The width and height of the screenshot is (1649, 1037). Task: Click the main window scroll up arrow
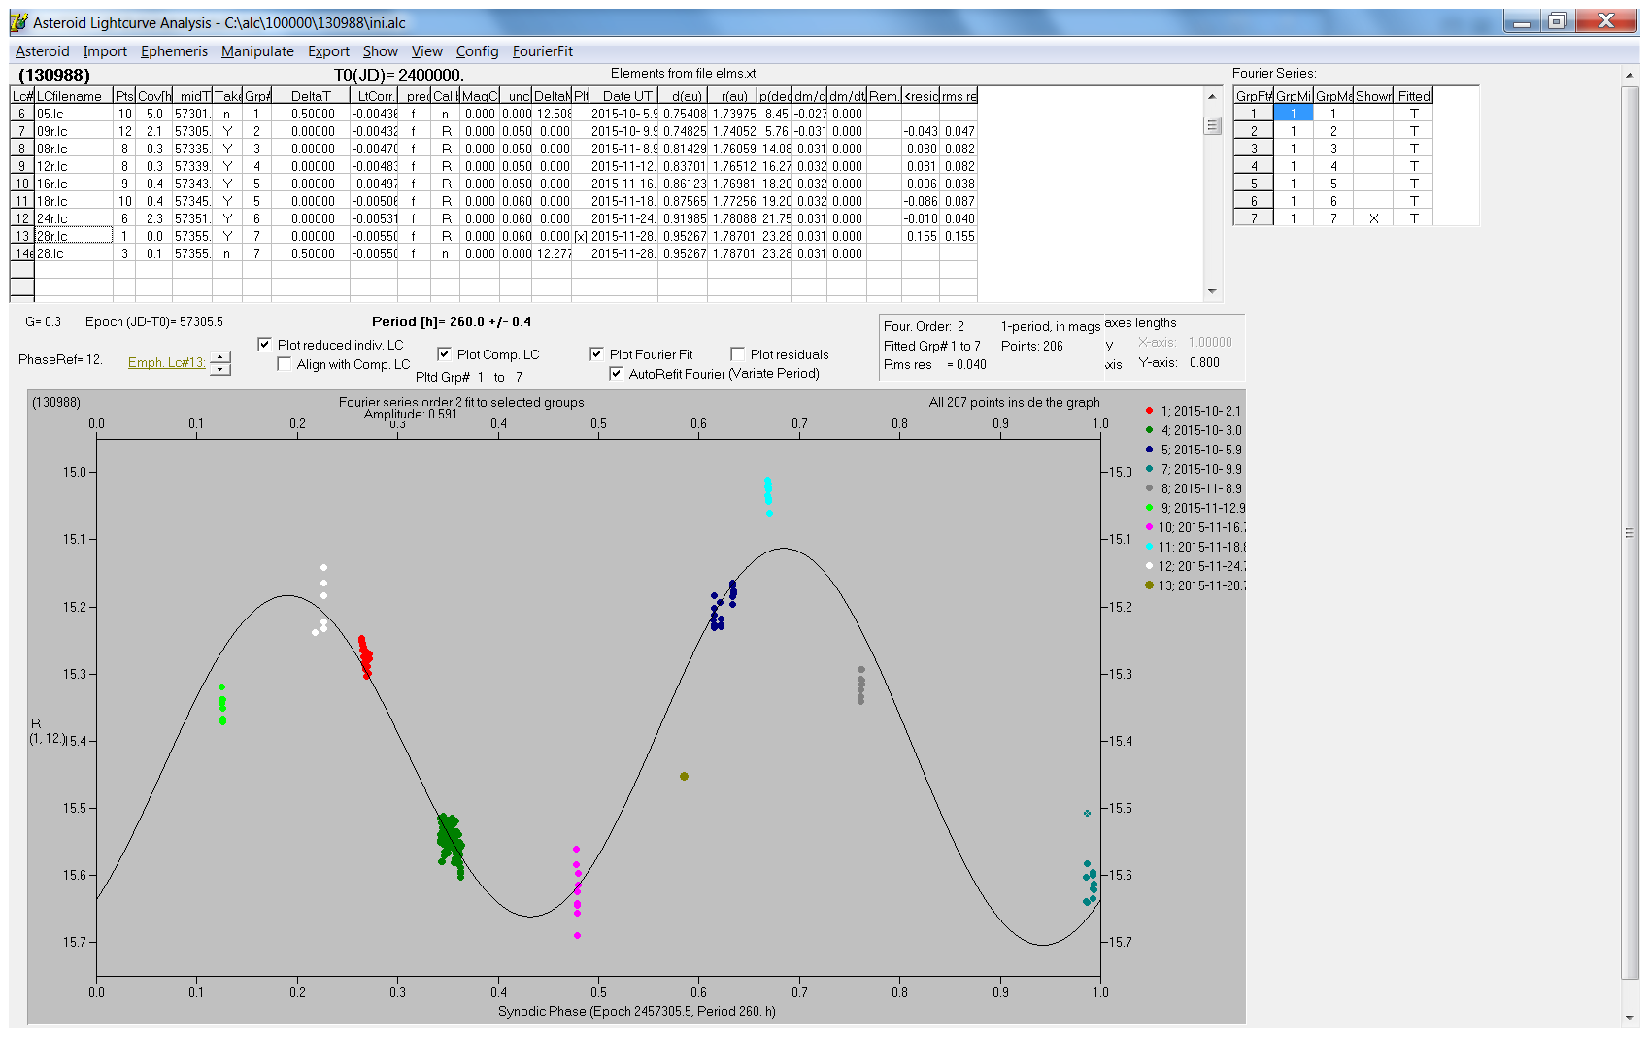[1630, 75]
